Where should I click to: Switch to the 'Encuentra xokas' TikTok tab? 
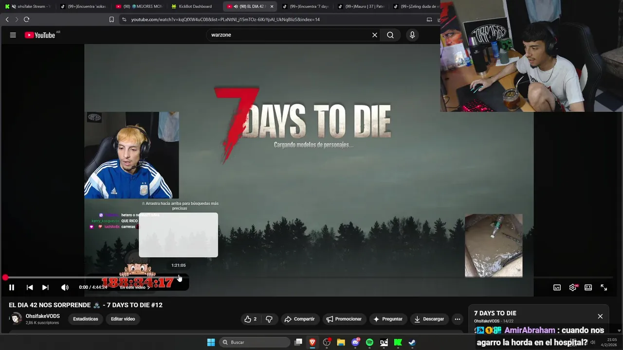[83, 6]
